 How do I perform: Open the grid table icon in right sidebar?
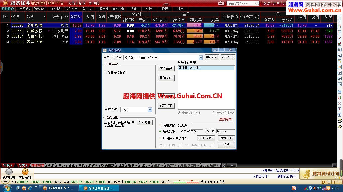[x=340, y=32]
